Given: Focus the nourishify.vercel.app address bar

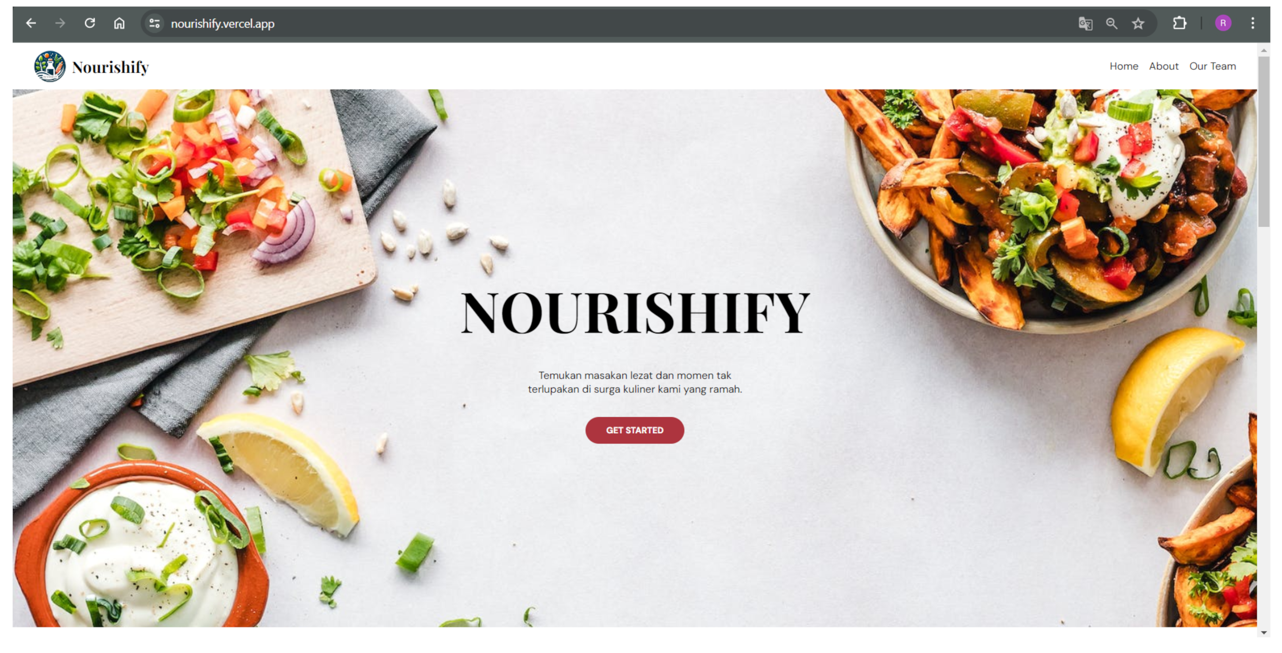Looking at the screenshot, I should 597,23.
